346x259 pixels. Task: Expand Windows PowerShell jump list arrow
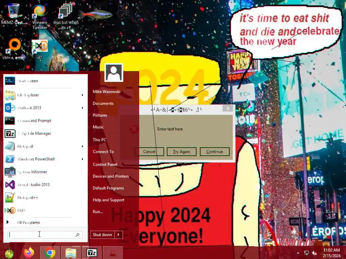coord(82,159)
